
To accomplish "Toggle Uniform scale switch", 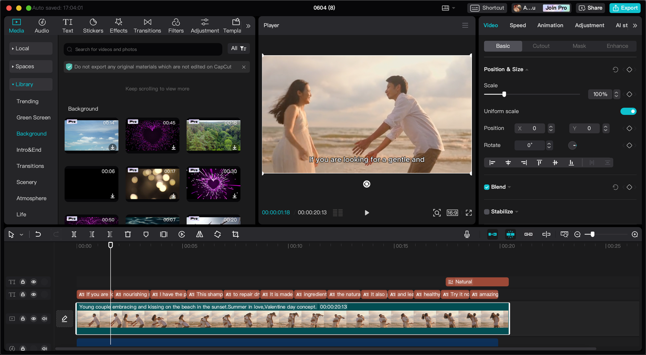I will coord(628,111).
